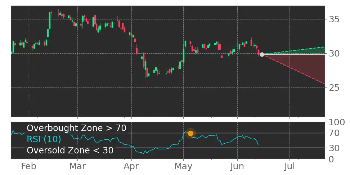Viewport: 350px width, 175px height.
Task: Click the Mar month axis label
Action: pos(77,166)
